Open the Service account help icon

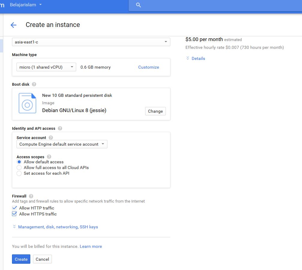tap(50, 138)
